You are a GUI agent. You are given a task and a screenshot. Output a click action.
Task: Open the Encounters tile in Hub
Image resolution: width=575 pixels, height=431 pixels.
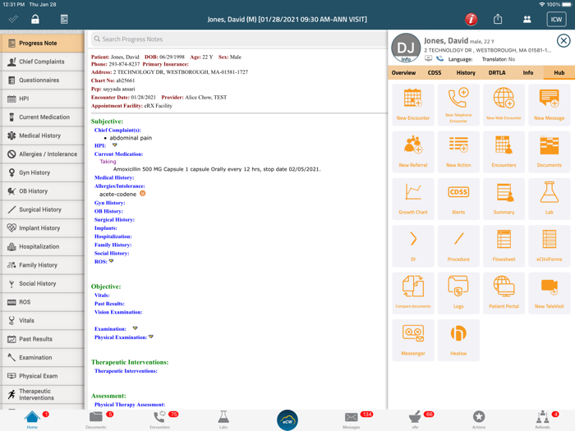[504, 152]
